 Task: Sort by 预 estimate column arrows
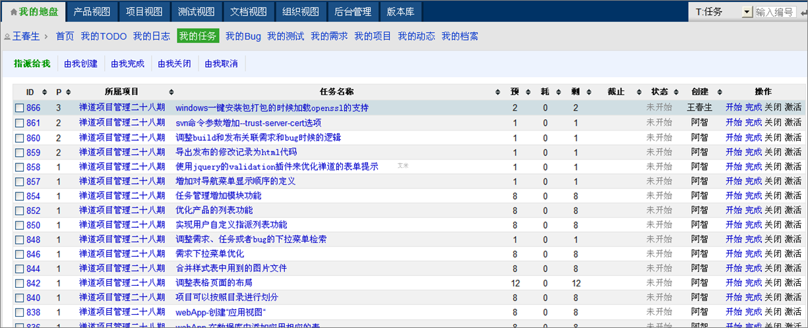528,92
